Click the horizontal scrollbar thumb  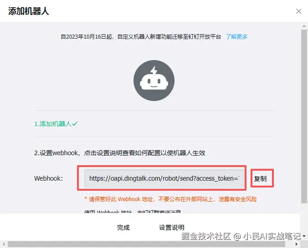[x=146, y=244]
